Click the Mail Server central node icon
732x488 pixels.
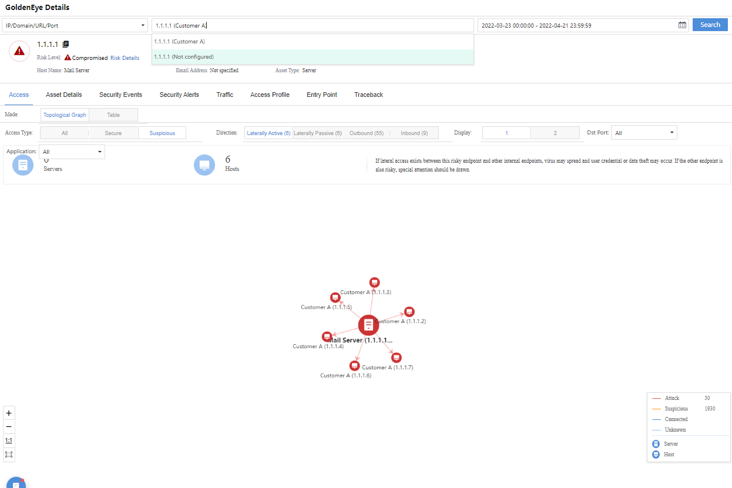[x=368, y=325]
